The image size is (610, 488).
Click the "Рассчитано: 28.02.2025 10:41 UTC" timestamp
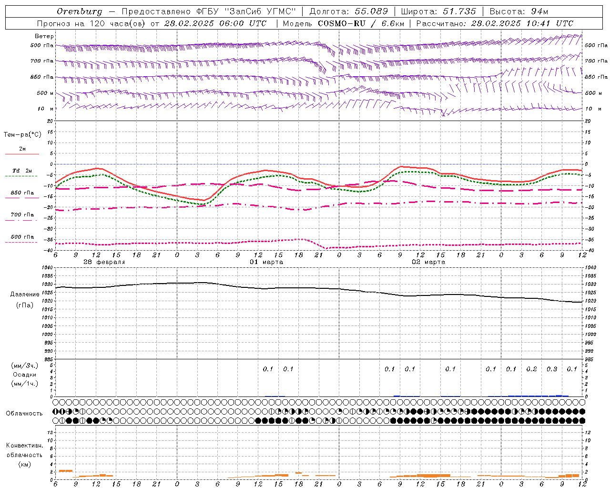pos(495,23)
